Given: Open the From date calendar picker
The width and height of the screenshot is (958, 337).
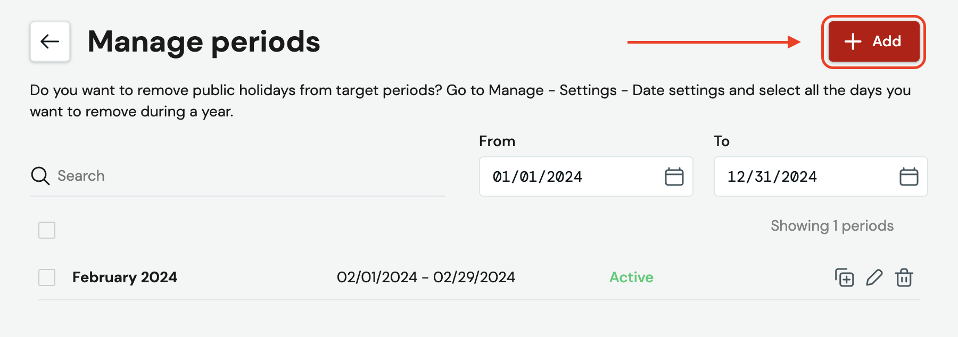Looking at the screenshot, I should (x=674, y=176).
